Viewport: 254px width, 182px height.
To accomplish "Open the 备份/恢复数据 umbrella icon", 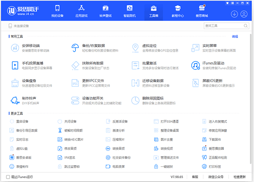I will click(75, 48).
